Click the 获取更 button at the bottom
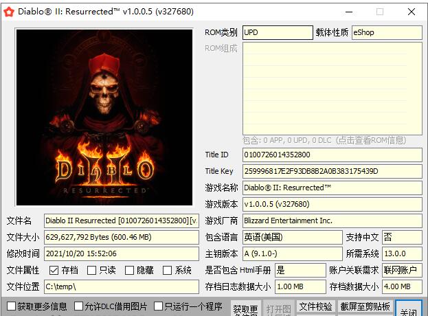Screen dimensions: 428x316 (x=245, y=308)
